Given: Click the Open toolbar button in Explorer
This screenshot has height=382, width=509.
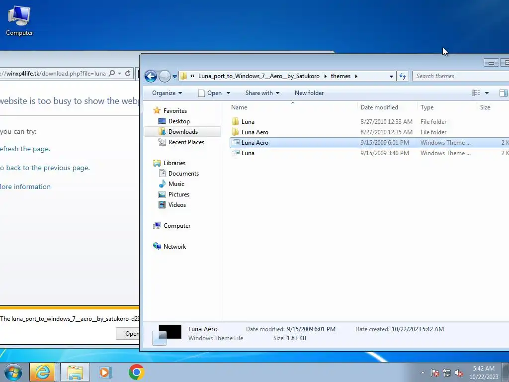Looking at the screenshot, I should (x=210, y=93).
